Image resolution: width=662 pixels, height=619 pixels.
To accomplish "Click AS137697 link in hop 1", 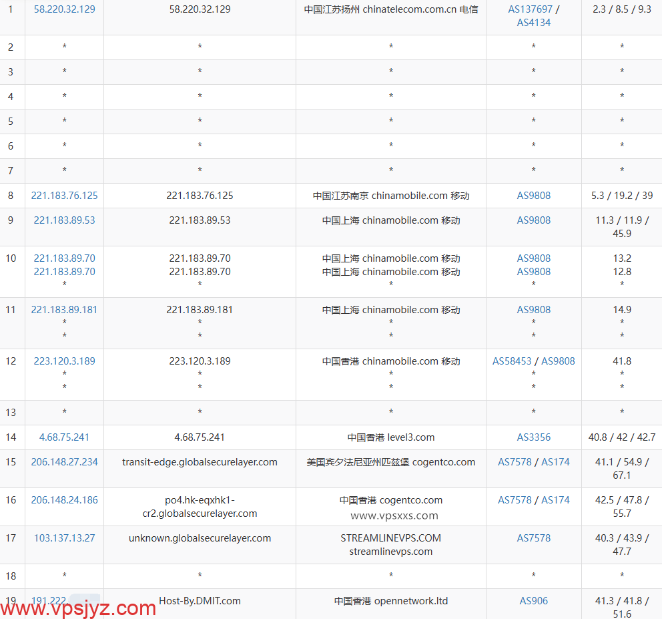I will coord(530,9).
